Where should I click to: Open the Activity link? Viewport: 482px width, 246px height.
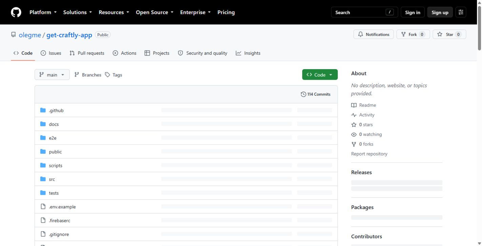(363, 115)
